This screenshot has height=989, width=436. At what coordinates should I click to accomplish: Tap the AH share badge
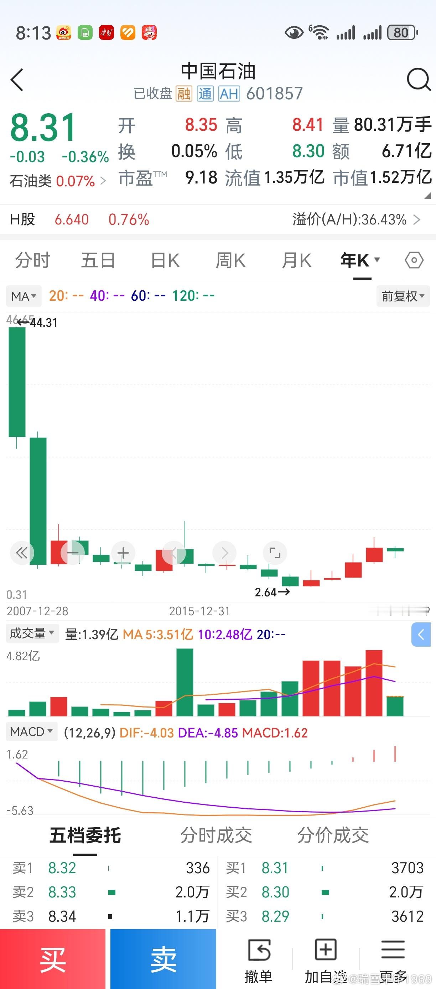(x=229, y=93)
